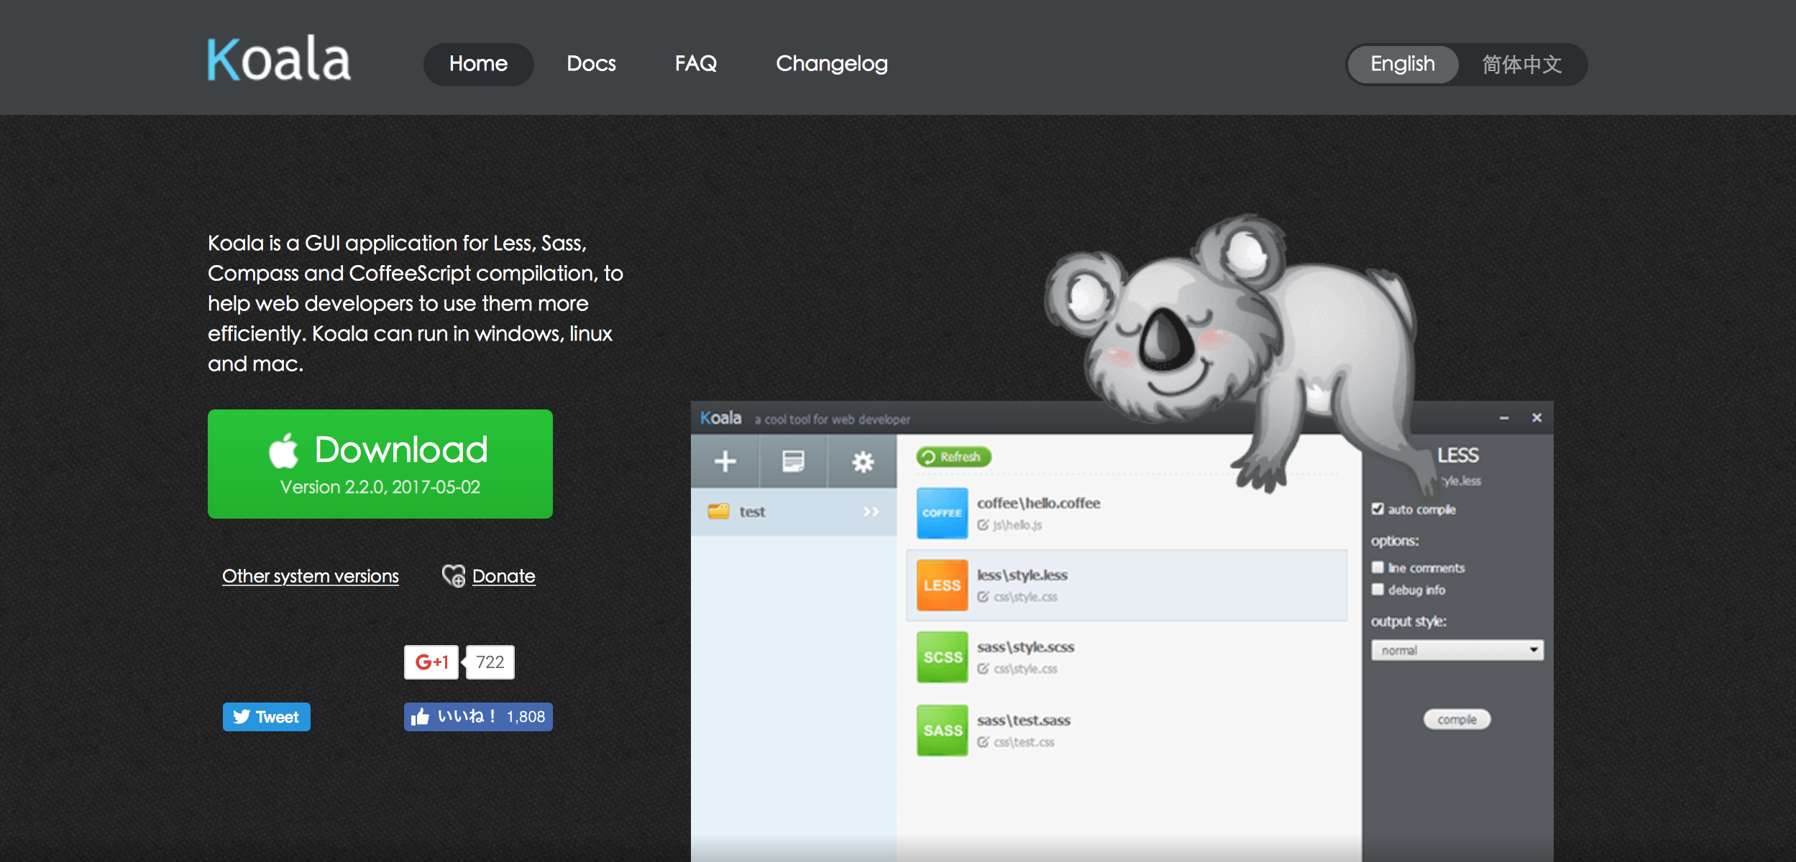Screen dimensions: 1796x862
Task: Enable the debug info checkbox
Action: tap(1378, 589)
